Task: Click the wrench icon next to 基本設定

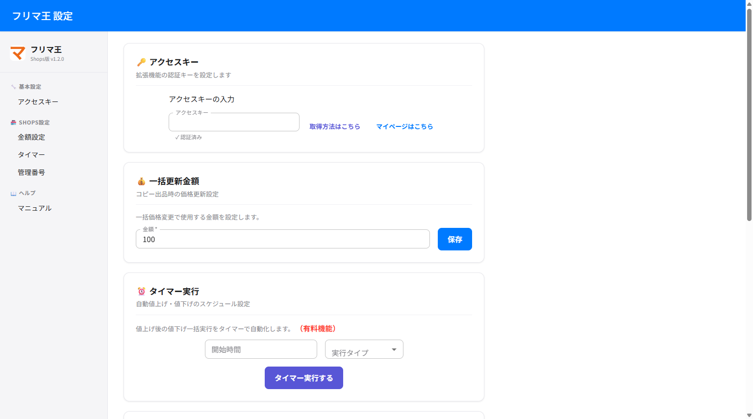Action: pos(13,86)
